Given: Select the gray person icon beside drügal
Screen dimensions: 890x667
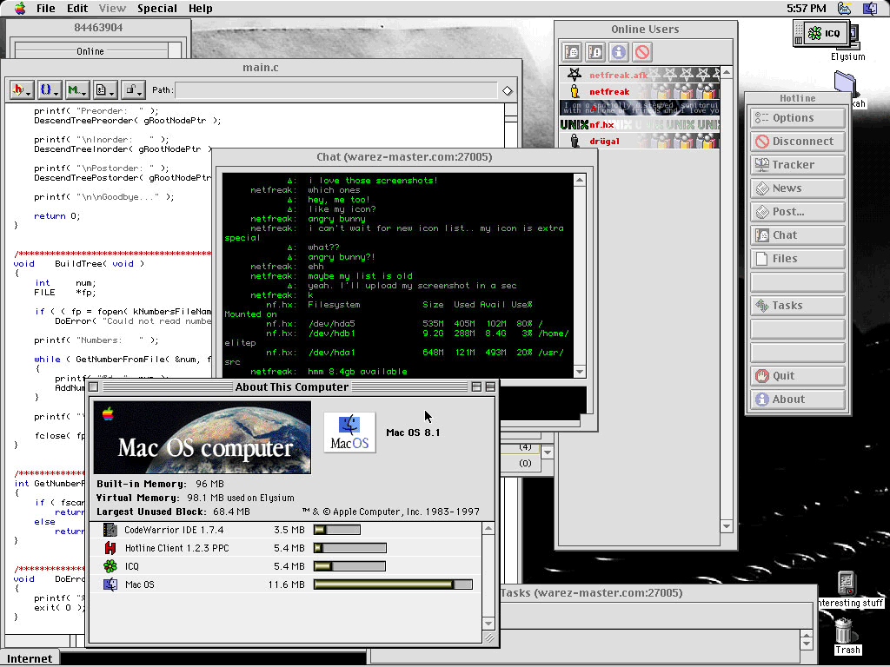Looking at the screenshot, I should pos(575,141).
